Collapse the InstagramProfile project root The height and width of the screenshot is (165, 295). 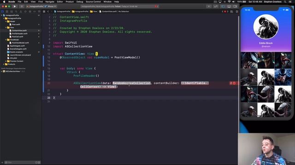2,15
